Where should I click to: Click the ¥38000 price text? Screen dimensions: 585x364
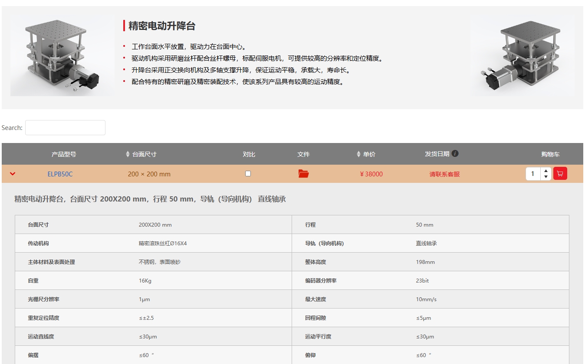click(371, 174)
